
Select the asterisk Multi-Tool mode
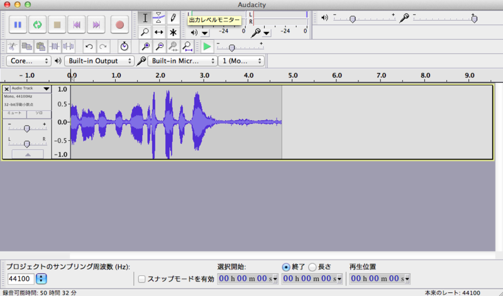[173, 32]
